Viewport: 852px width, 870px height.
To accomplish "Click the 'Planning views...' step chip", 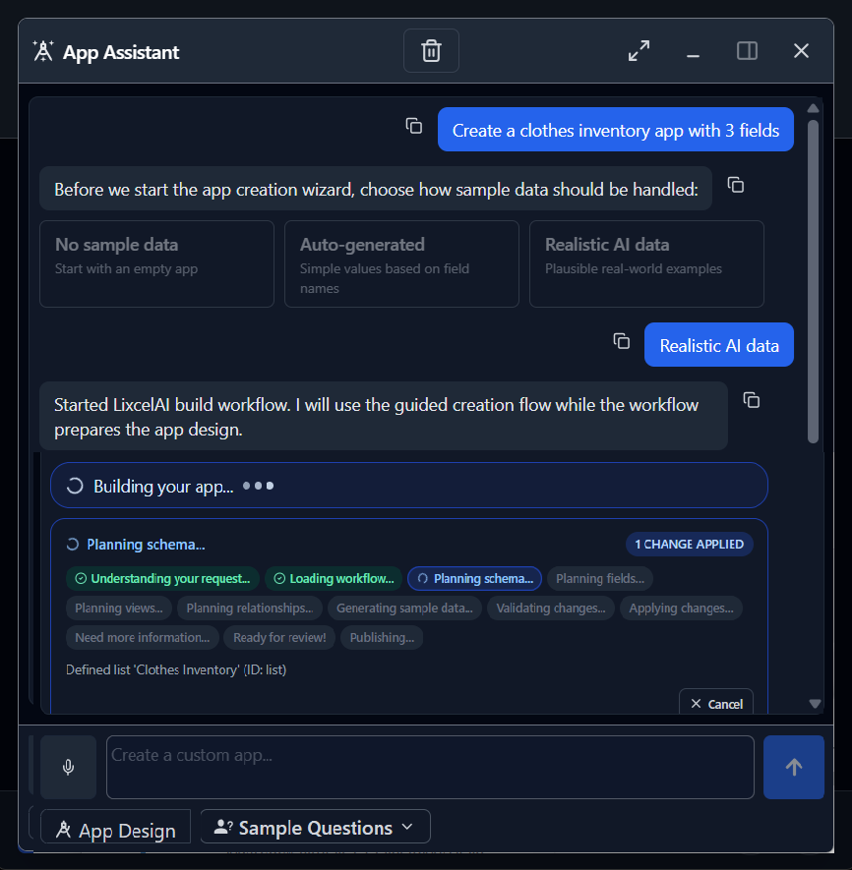I will click(x=119, y=608).
